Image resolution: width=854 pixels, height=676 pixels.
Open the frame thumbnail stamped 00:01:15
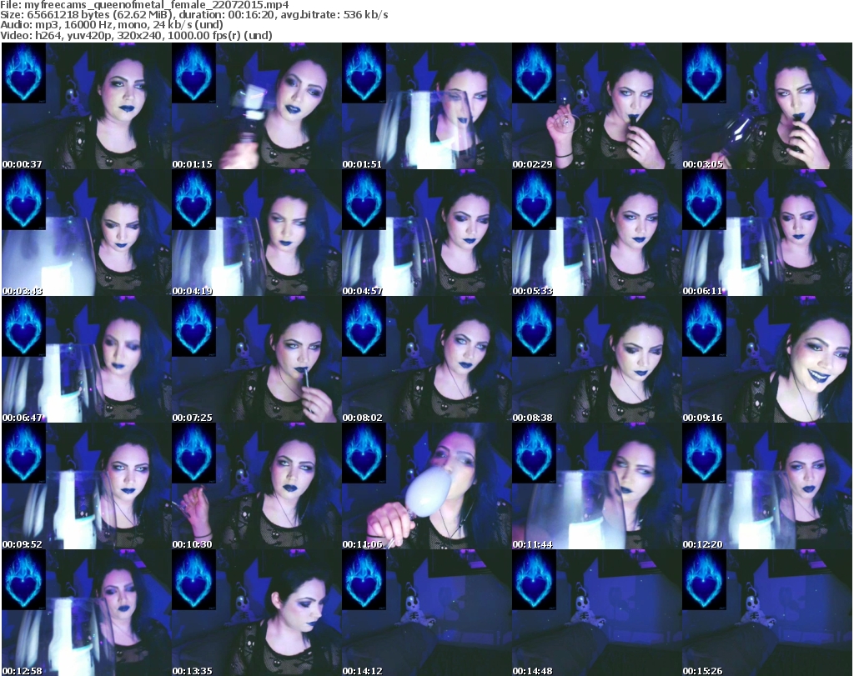click(257, 106)
